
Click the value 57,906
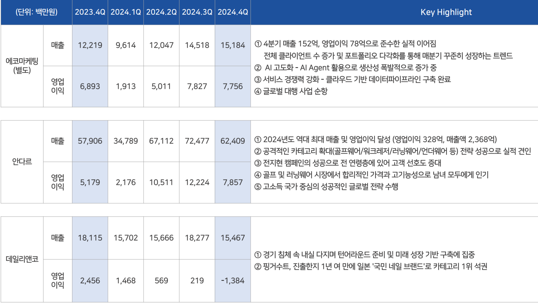[x=90, y=141]
